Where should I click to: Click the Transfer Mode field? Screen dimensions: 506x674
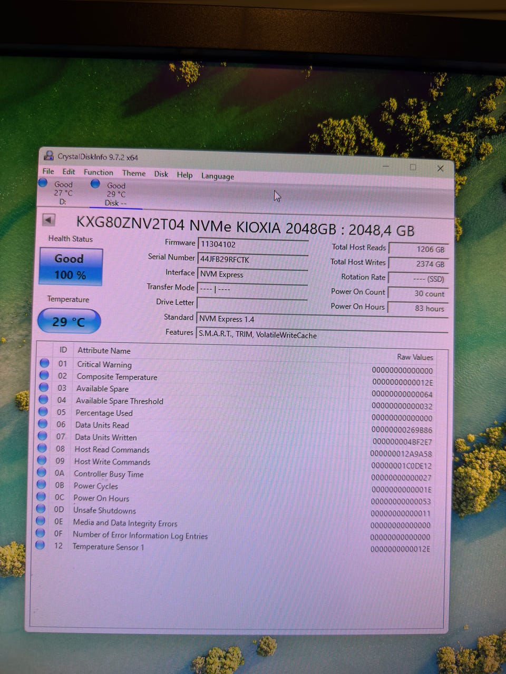[x=252, y=289]
